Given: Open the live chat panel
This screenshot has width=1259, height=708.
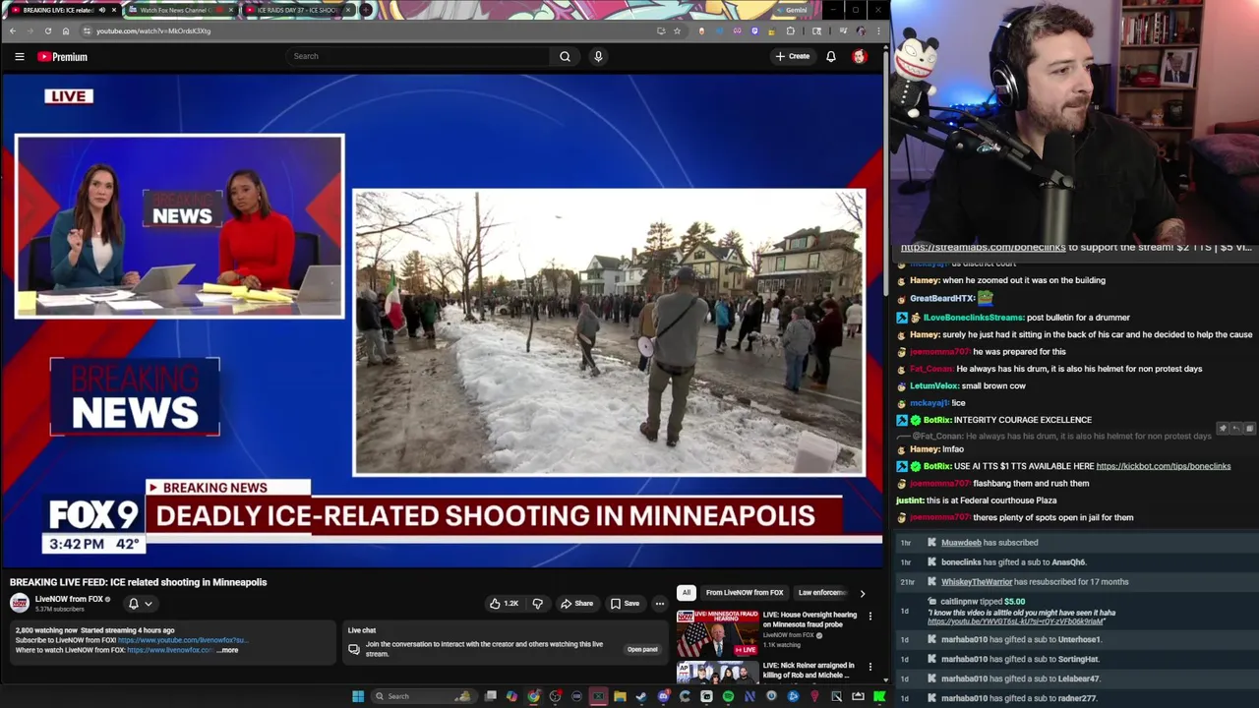Looking at the screenshot, I should click(642, 649).
